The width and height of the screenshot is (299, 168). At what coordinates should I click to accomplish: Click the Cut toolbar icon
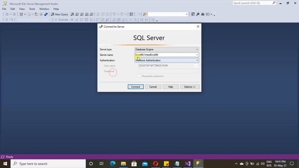tap(98, 14)
